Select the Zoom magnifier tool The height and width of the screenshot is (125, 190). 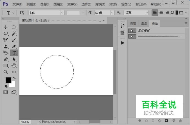click(x=5, y=72)
